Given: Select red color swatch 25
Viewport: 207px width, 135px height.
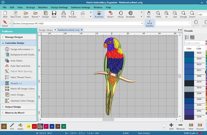Looking at the screenshot, I should pos(34,127).
